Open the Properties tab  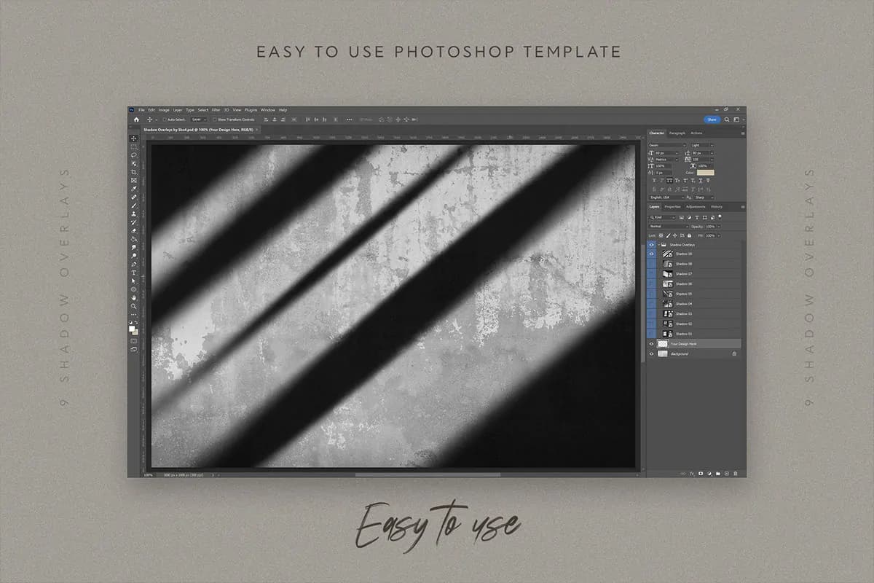click(x=672, y=206)
